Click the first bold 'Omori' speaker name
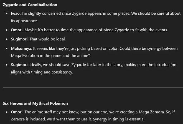 pos(17,30)
